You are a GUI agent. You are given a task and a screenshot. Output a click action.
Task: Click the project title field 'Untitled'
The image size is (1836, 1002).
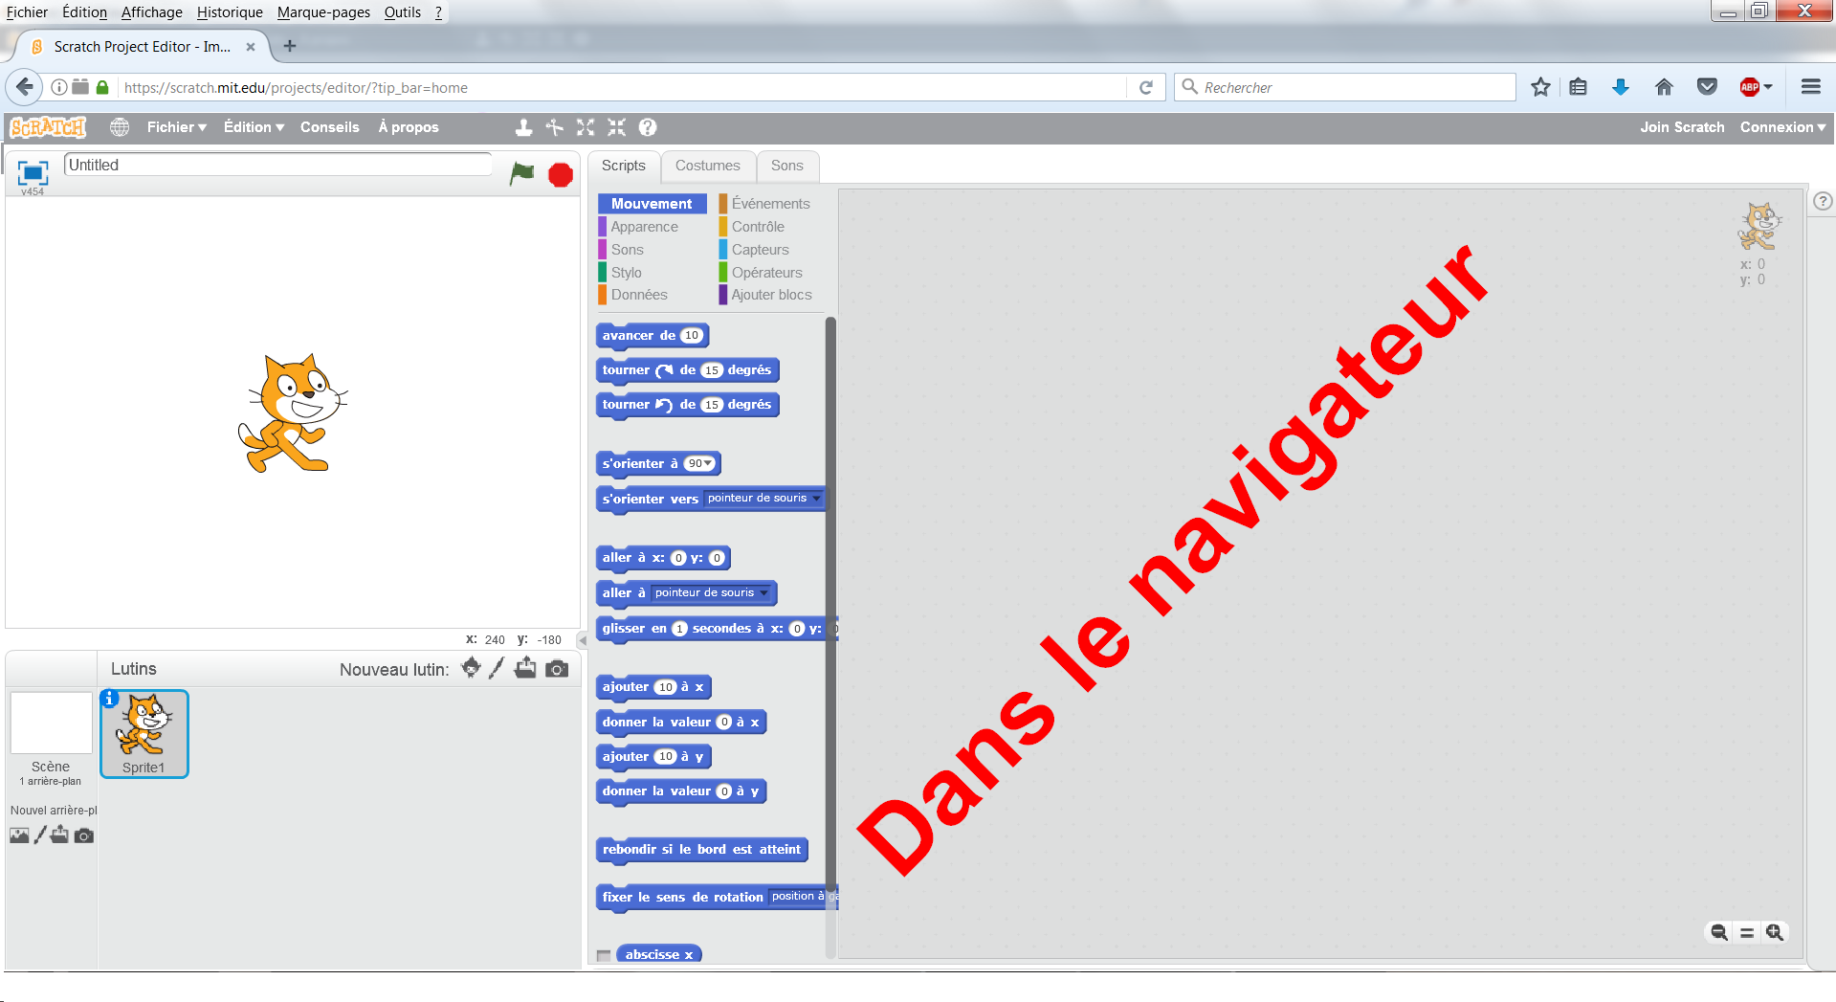[277, 165]
